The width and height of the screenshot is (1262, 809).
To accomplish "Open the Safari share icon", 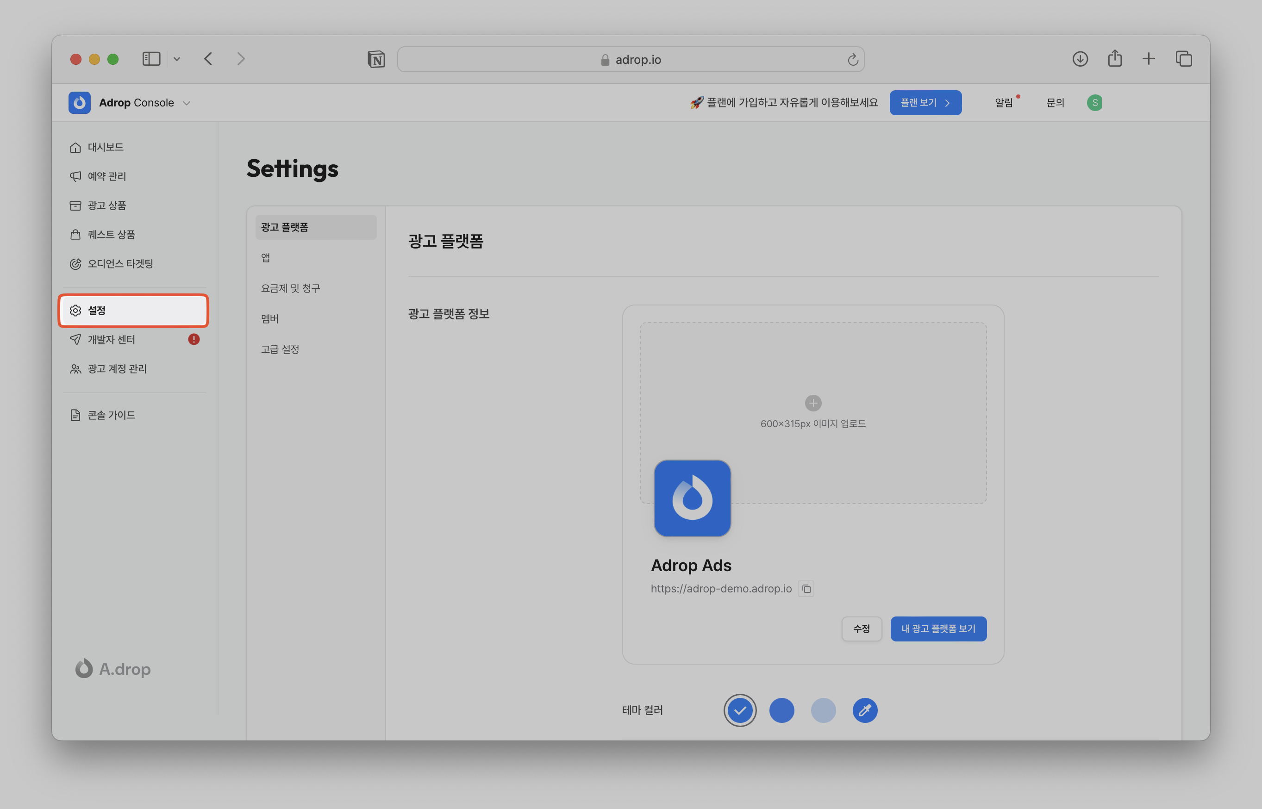I will click(x=1114, y=59).
